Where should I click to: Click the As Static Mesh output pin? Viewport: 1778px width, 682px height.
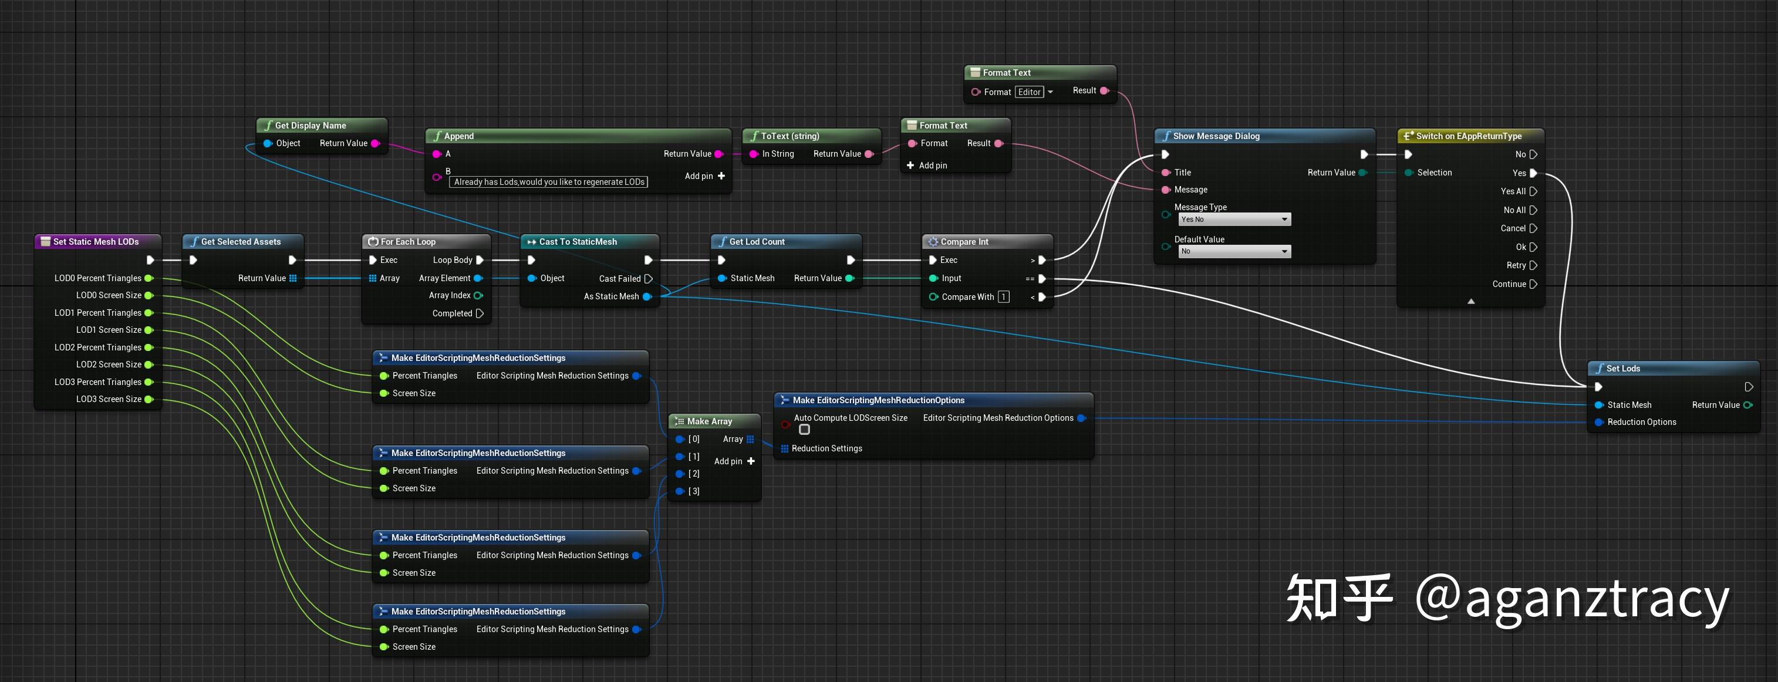coord(647,297)
